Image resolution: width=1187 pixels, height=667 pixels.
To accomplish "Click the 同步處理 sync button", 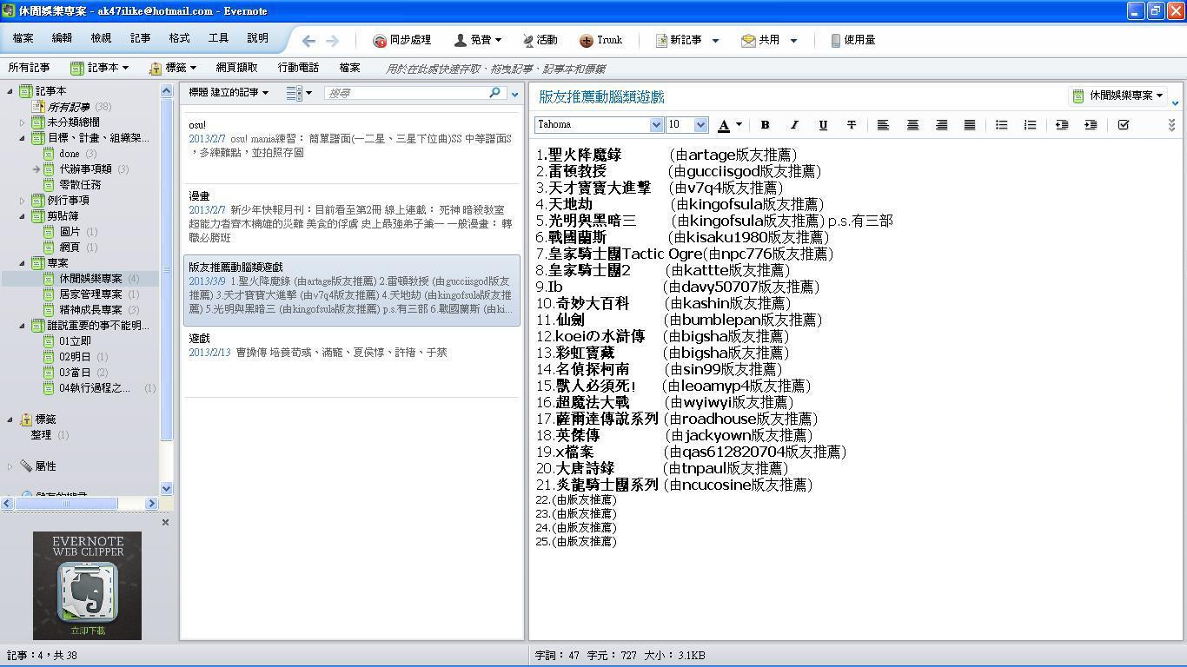I will (401, 40).
